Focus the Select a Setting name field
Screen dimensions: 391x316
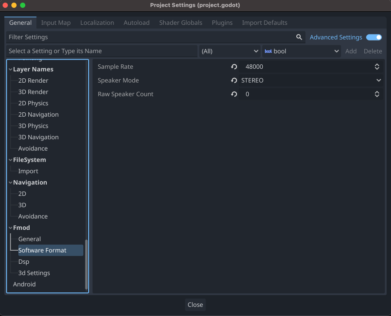(102, 51)
